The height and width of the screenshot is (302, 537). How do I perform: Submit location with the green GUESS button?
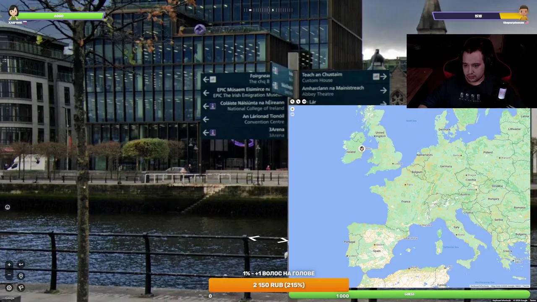pyautogui.click(x=409, y=294)
